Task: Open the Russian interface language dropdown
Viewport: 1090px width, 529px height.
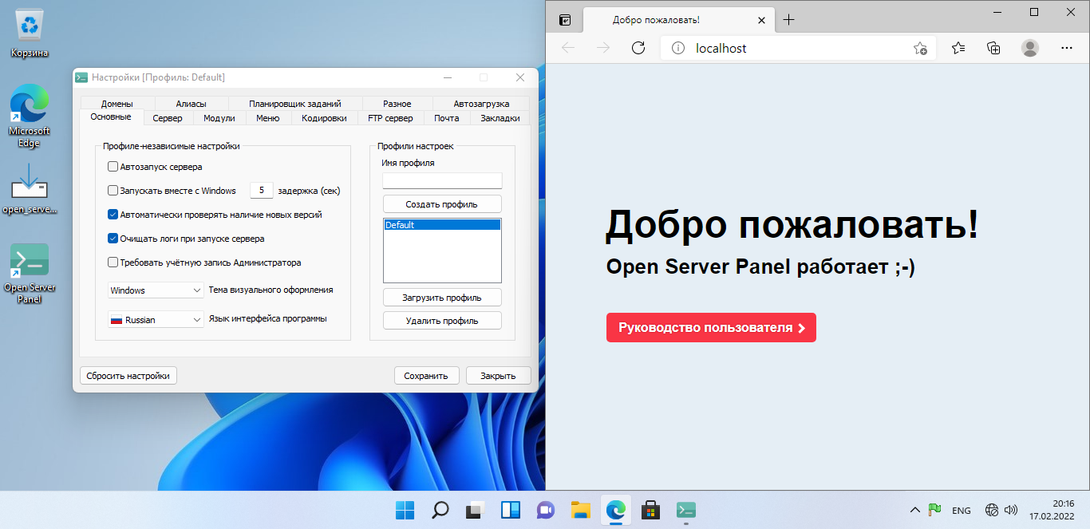Action: (156, 320)
